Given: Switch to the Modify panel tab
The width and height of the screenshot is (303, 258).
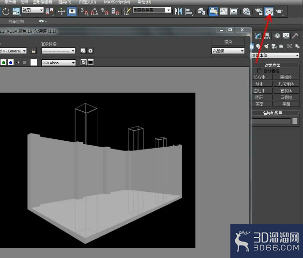Looking at the screenshot, I should coord(258,36).
